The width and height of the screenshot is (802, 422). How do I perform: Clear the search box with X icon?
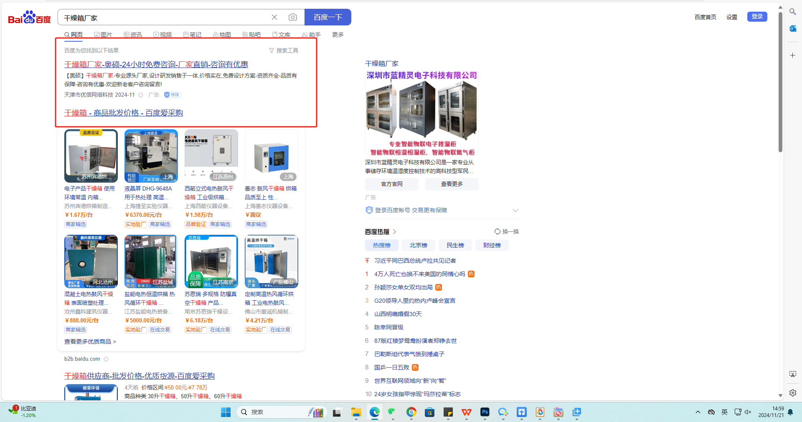pos(274,17)
